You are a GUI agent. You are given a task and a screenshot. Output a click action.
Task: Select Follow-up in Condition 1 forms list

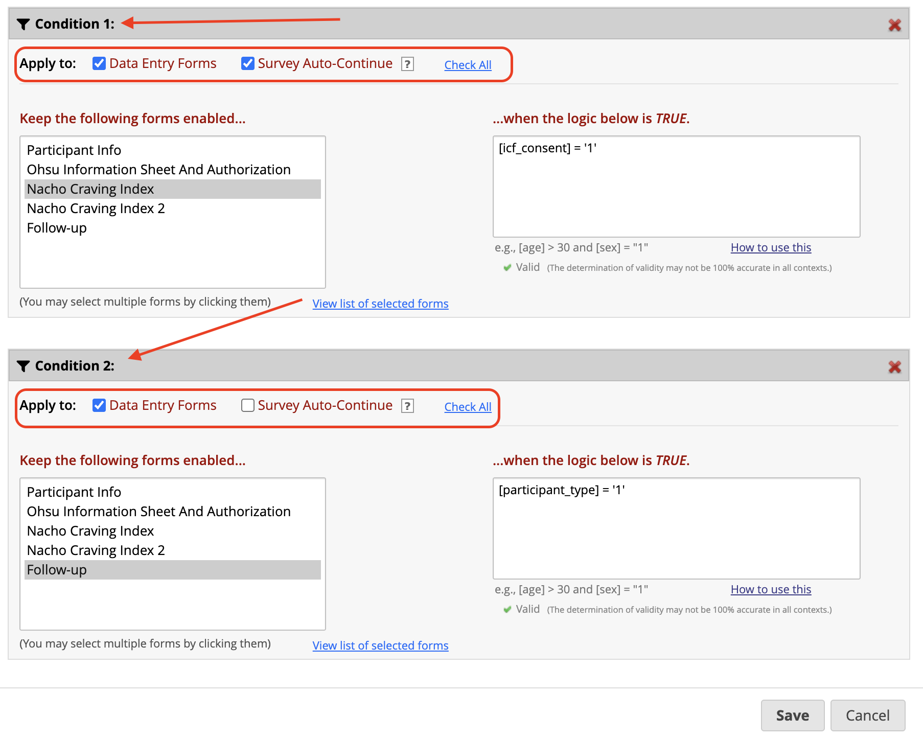coord(57,228)
